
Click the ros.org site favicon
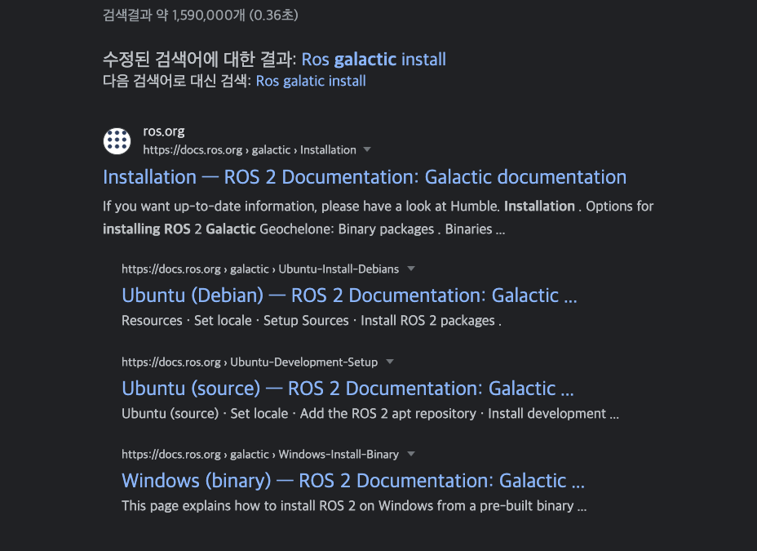coord(117,141)
